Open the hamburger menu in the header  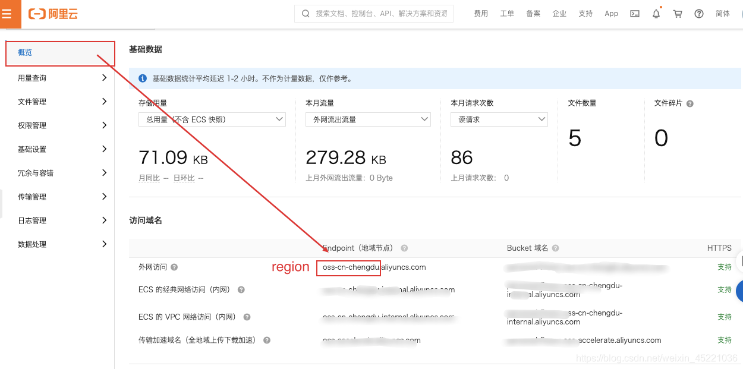tap(7, 14)
